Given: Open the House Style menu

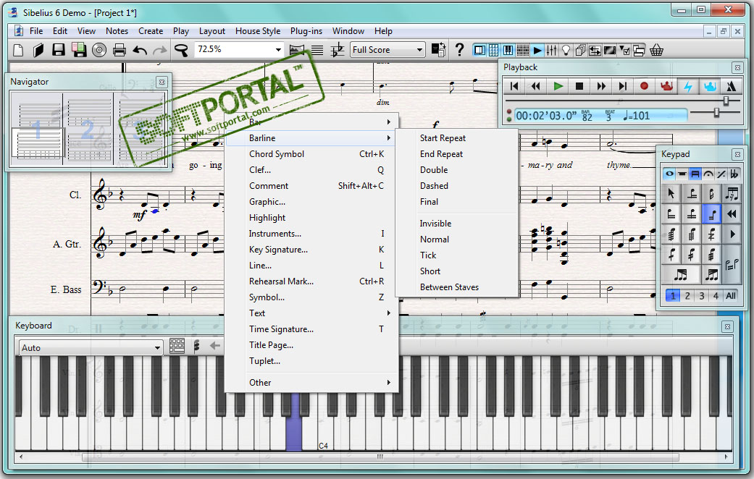Looking at the screenshot, I should pos(258,30).
